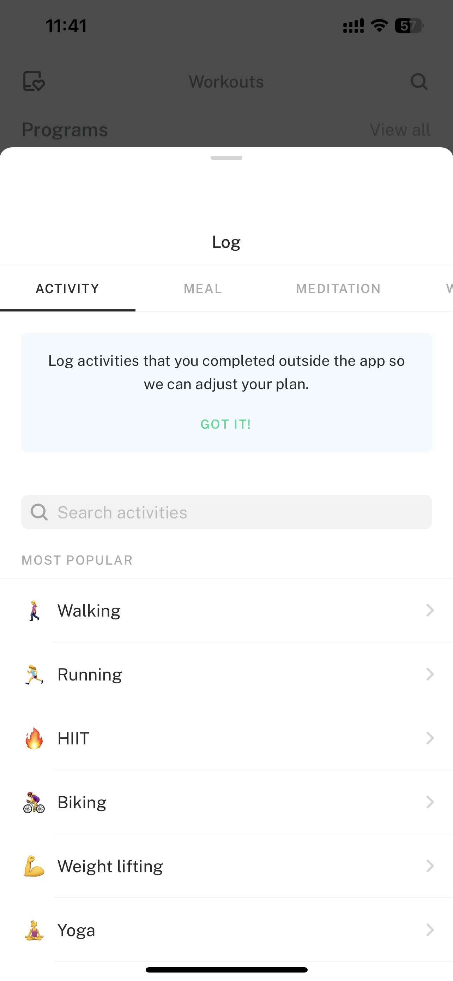This screenshot has width=453, height=981.
Task: Open View all programs link
Action: coord(400,130)
